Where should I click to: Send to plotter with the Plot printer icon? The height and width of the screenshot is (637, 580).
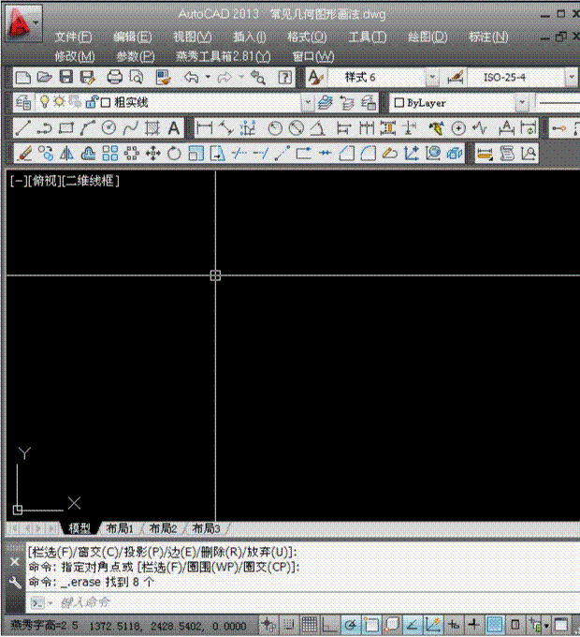pyautogui.click(x=115, y=77)
